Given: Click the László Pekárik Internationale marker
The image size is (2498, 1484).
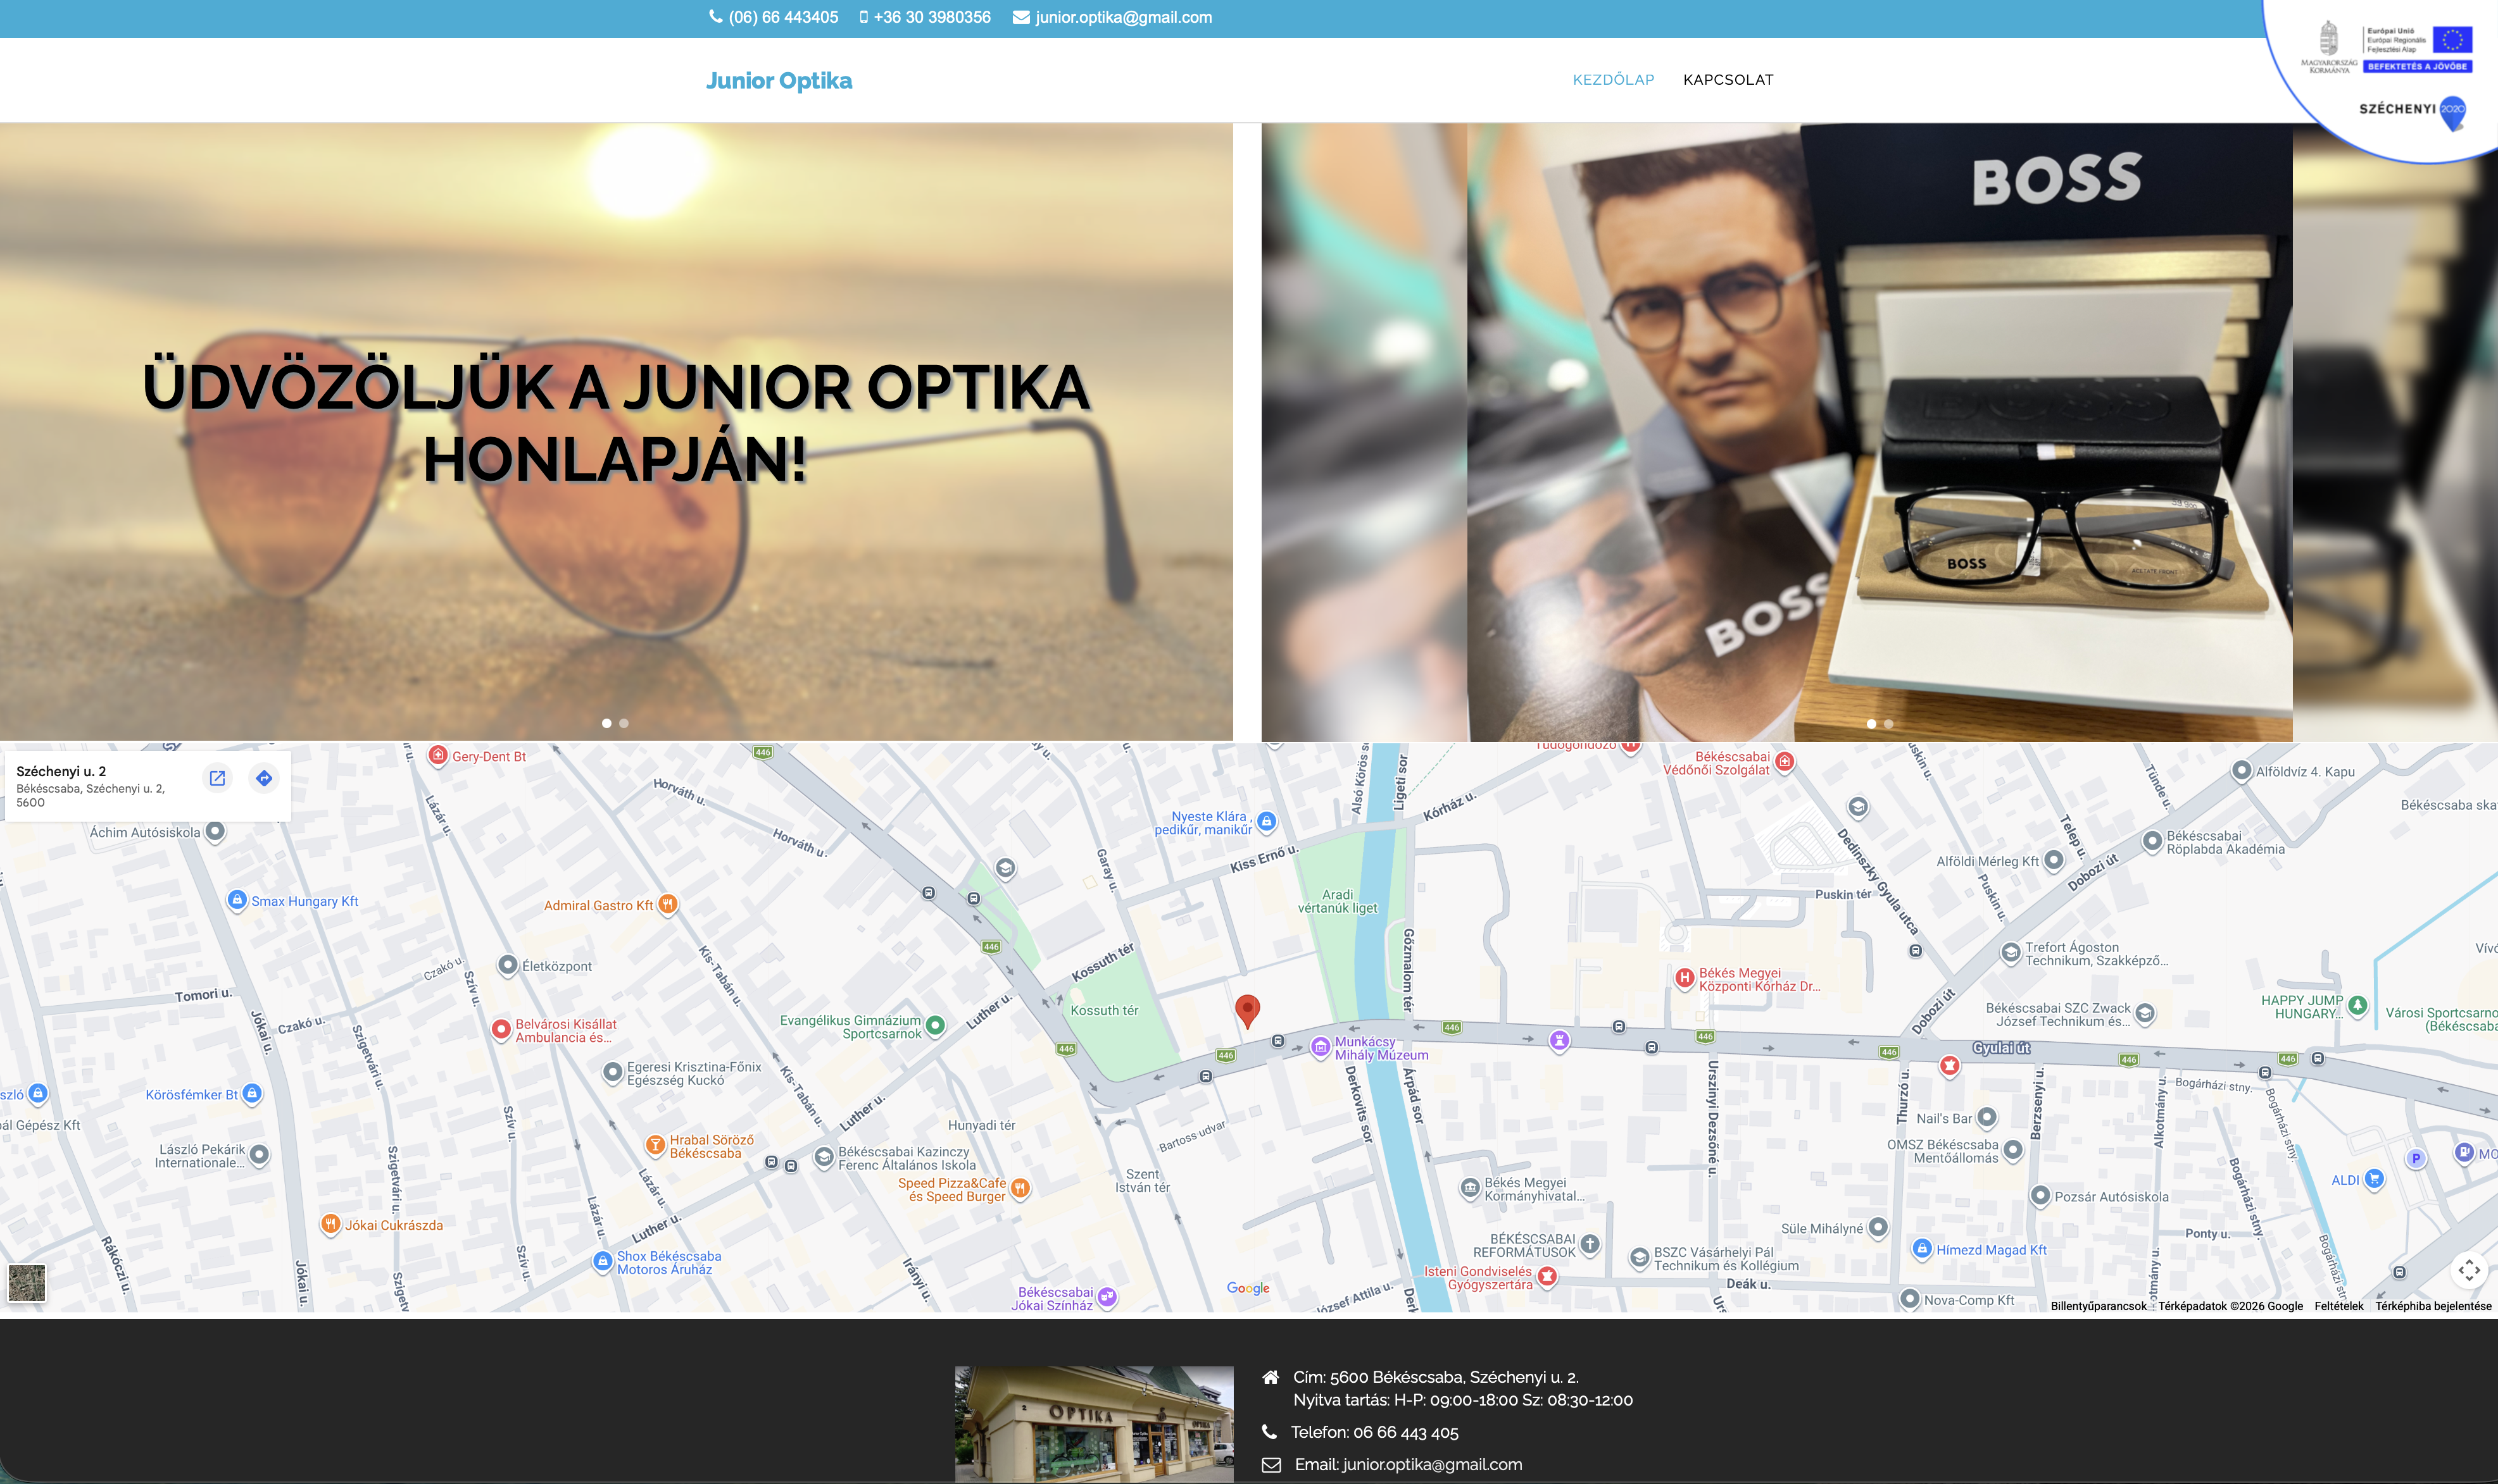Looking at the screenshot, I should [259, 1155].
